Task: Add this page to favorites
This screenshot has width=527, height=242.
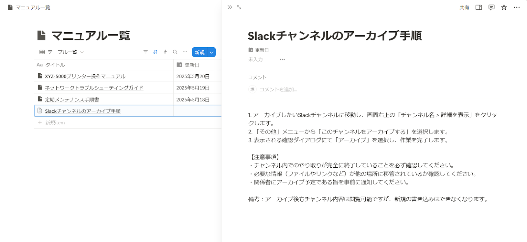Action: [504, 7]
